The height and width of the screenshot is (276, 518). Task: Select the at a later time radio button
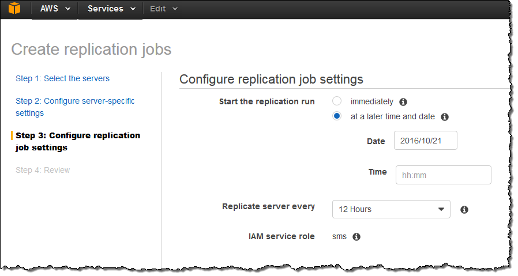point(337,116)
